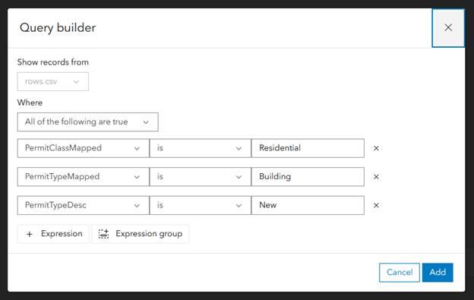Screen dimensions: 474x300
Task: Open the PermitClassMapped field dropdown
Action: point(83,148)
